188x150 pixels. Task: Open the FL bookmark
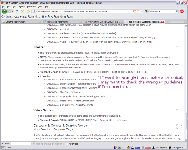click(50, 17)
